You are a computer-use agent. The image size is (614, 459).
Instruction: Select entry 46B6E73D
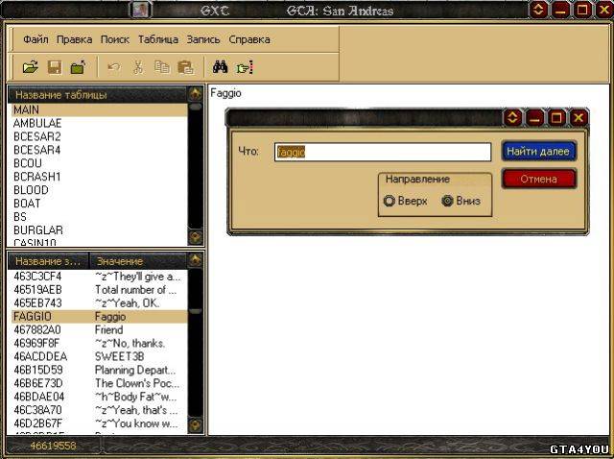100,383
